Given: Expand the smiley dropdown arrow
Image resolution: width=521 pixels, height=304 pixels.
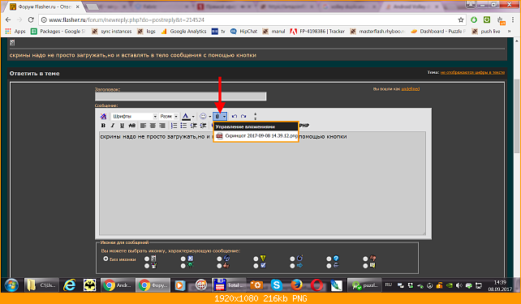Looking at the screenshot, I should click(209, 117).
